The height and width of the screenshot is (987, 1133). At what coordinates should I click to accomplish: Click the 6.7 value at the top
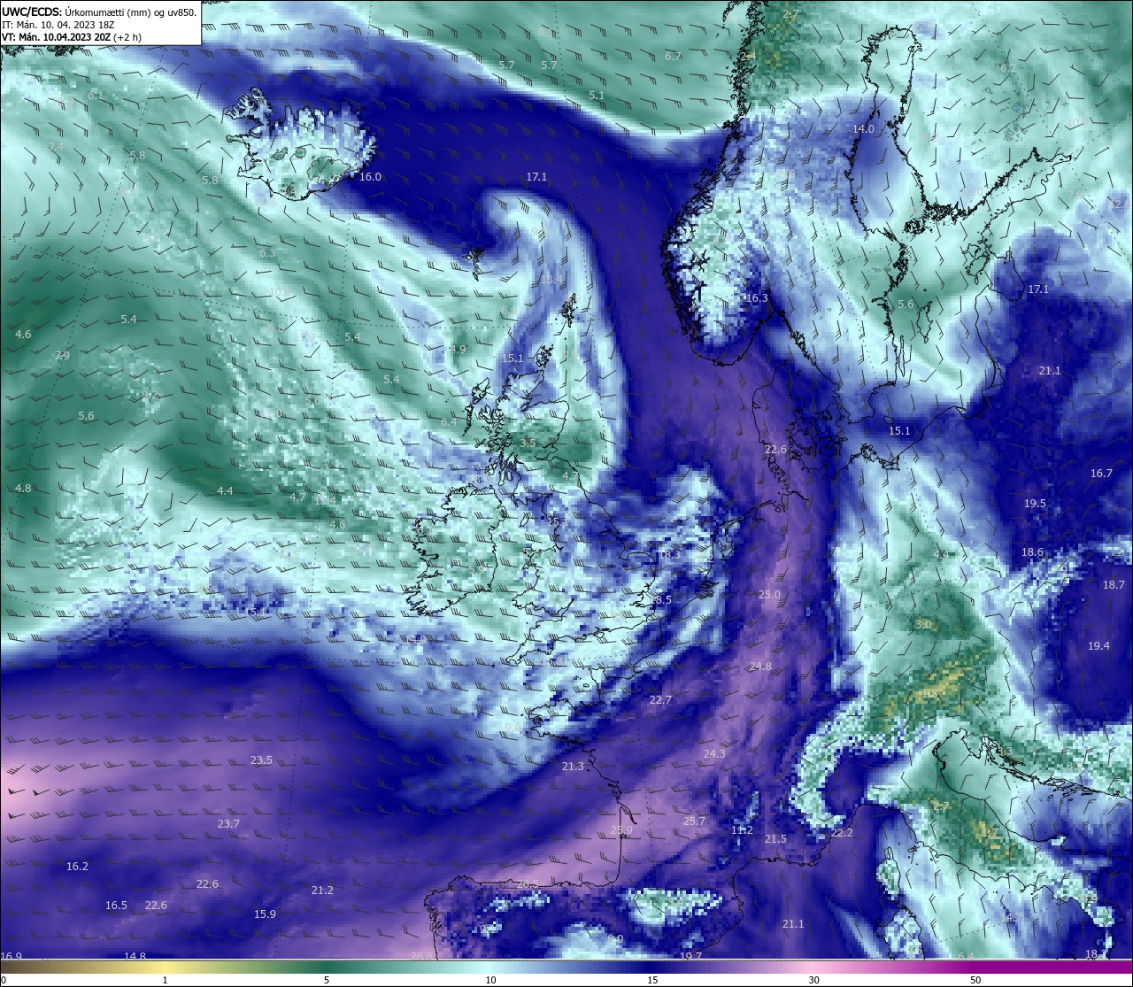[673, 57]
